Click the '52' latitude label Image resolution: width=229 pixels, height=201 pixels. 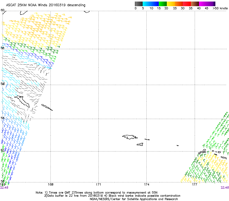2,150
